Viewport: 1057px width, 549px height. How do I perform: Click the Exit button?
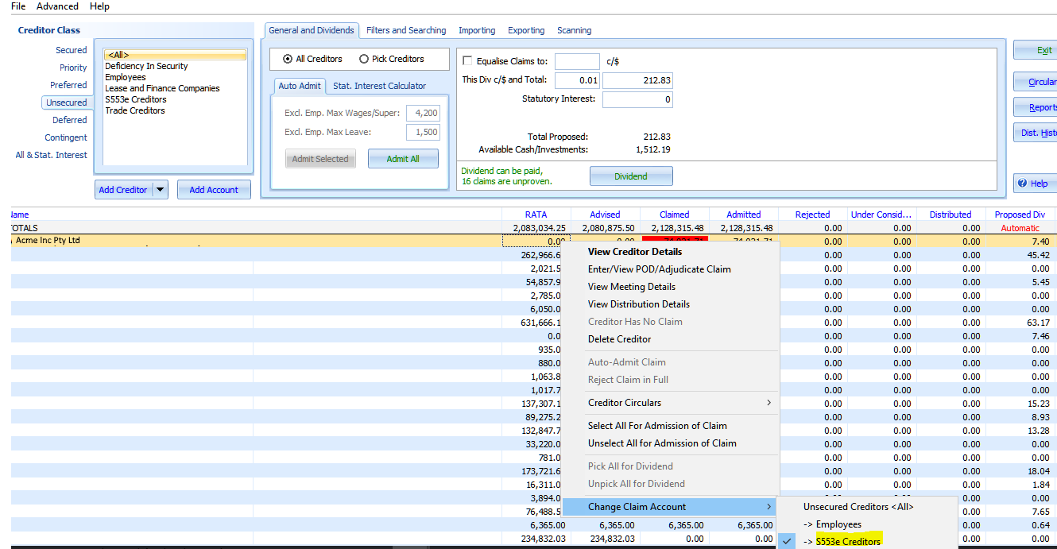(x=1043, y=51)
